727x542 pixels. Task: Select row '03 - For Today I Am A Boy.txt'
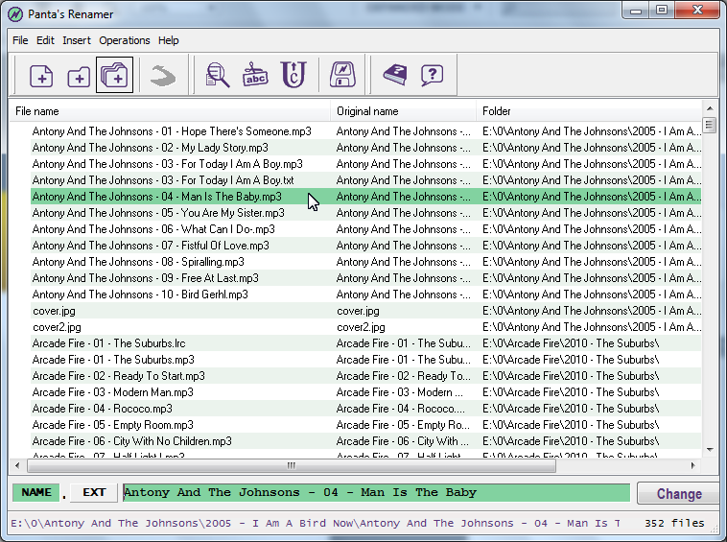(366, 180)
